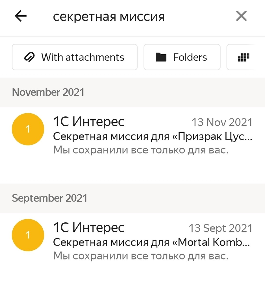
Task: Select sender 1С Интерес from November
Action: tap(89, 122)
